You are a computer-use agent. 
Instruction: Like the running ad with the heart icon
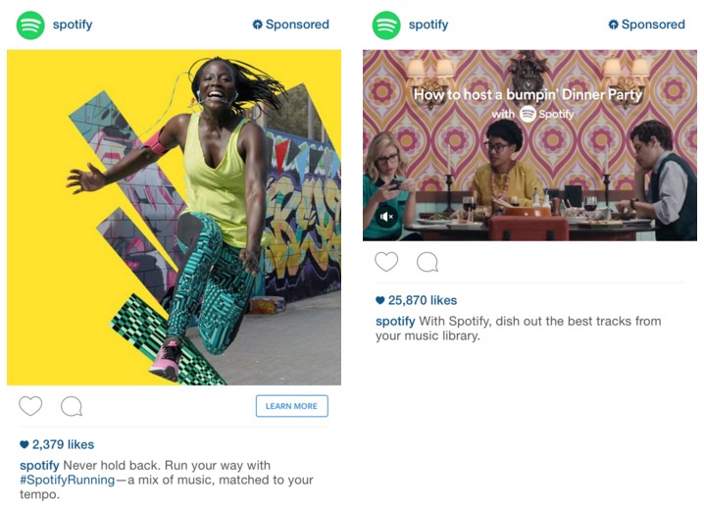(30, 406)
